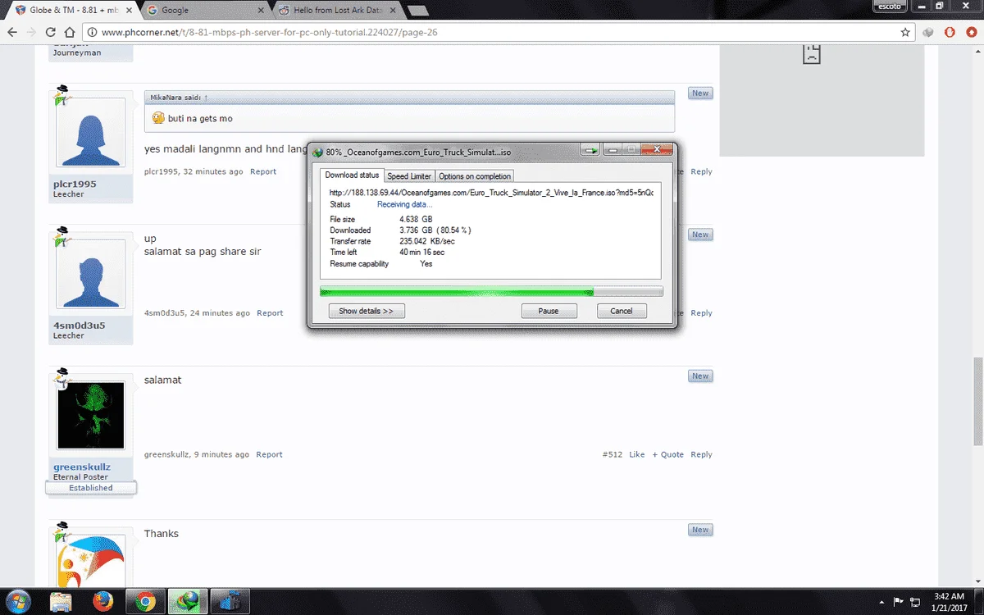Follow the MikaNara said quote arrow link

coord(206,97)
